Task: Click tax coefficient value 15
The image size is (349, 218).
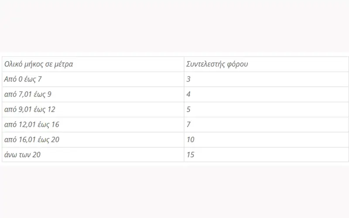Action: coord(190,155)
